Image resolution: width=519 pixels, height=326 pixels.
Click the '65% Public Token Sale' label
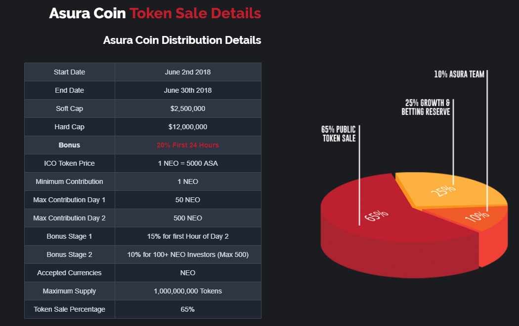tap(339, 134)
